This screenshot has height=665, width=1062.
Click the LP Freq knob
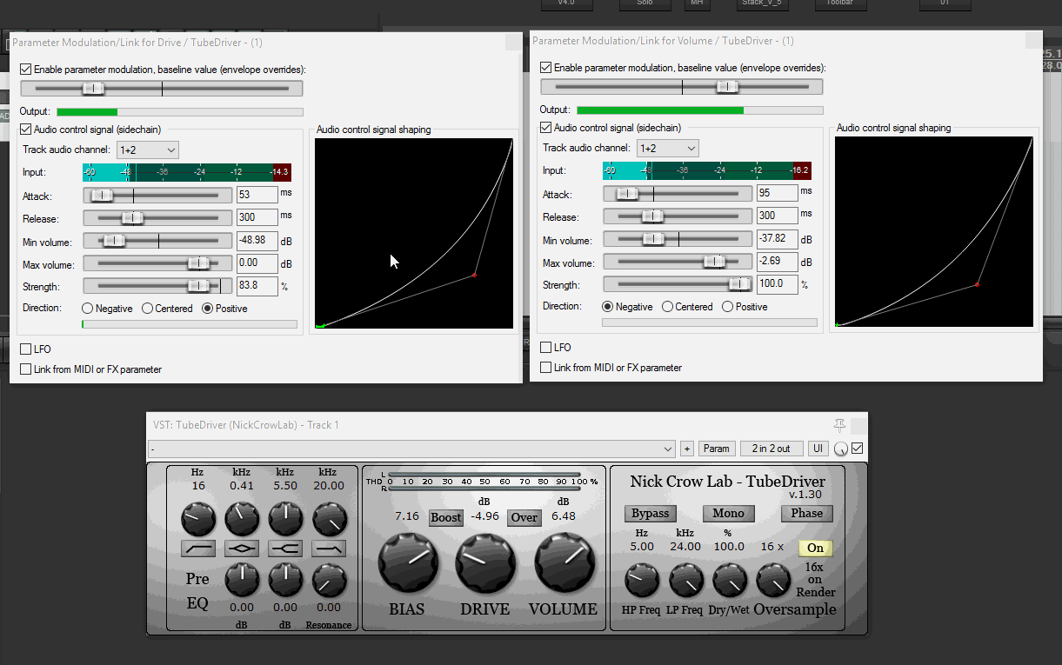(685, 581)
